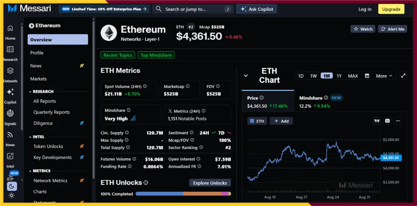
Task: Click the Open Interest info icon
Action: 198,159
